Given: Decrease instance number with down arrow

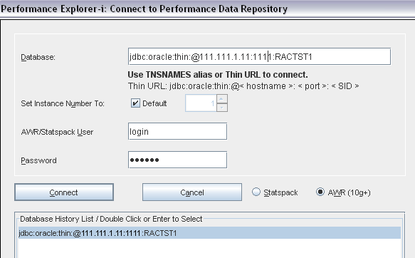Looking at the screenshot, I should tap(222, 108).
